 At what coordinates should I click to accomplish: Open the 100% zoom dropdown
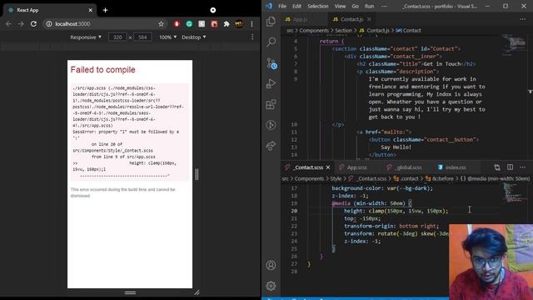tap(168, 37)
